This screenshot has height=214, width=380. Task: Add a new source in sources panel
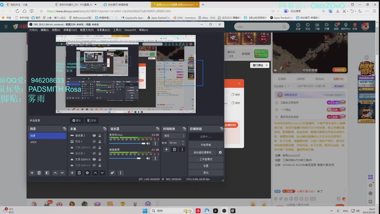pyautogui.click(x=72, y=173)
